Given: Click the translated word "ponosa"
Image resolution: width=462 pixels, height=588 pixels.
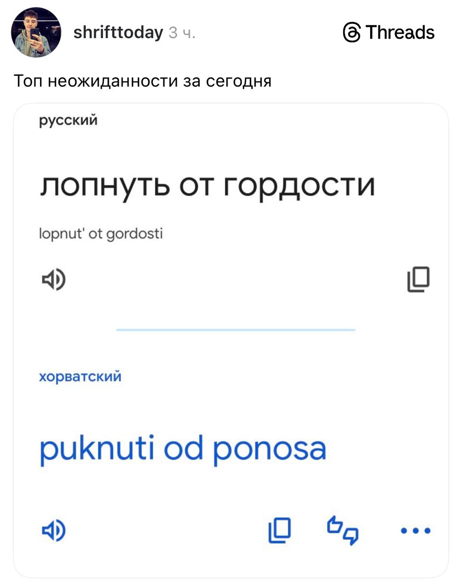Looking at the screenshot, I should click(x=269, y=449).
